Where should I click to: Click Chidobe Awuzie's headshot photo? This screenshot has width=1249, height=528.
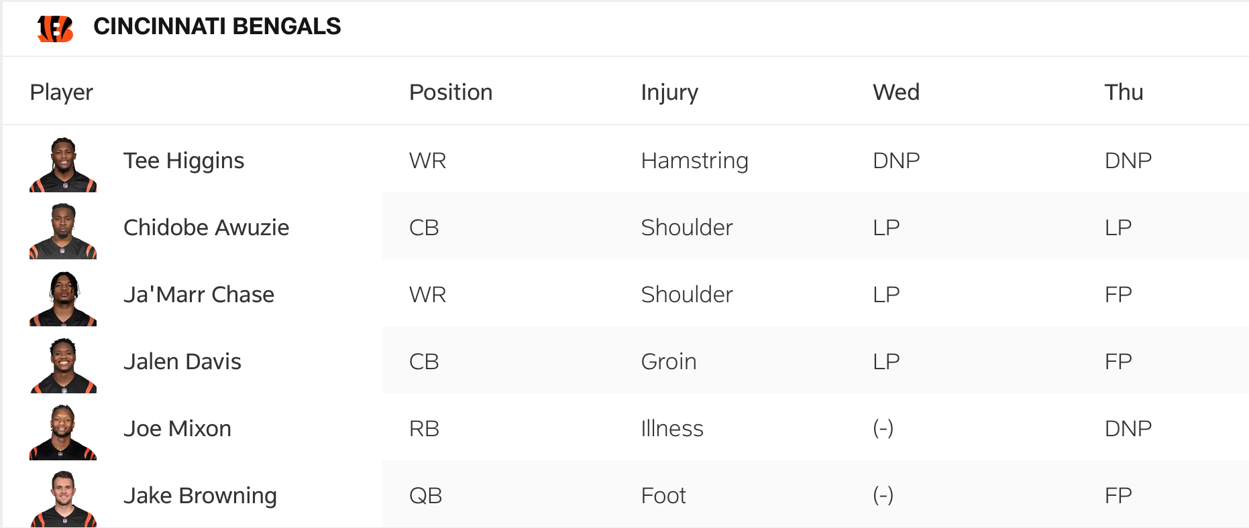tap(63, 231)
